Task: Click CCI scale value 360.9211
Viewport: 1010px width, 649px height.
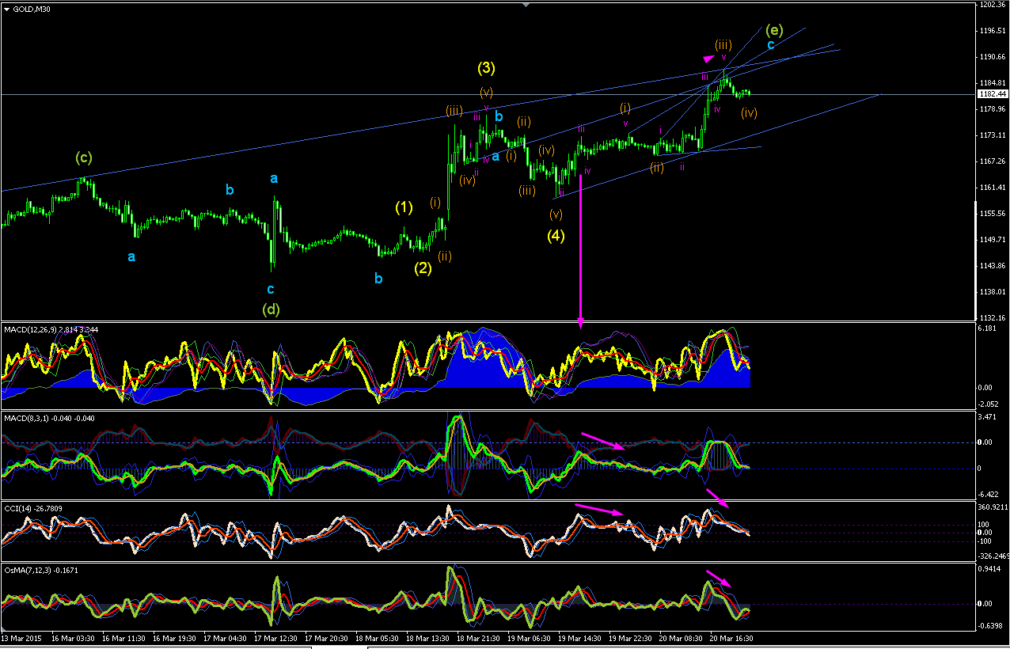Action: point(993,507)
